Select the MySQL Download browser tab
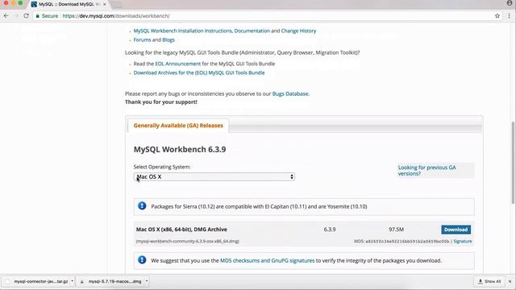 [69, 4]
